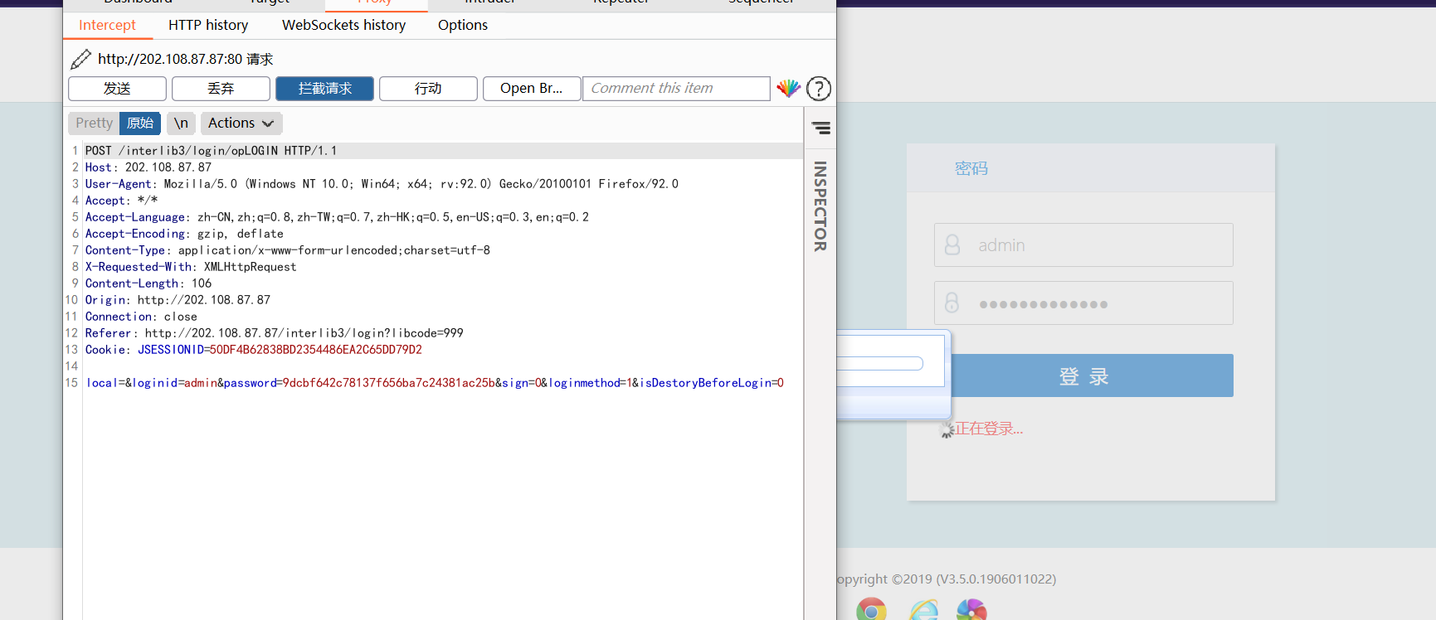
Task: Click the Accept-Language header line
Action: tap(337, 217)
